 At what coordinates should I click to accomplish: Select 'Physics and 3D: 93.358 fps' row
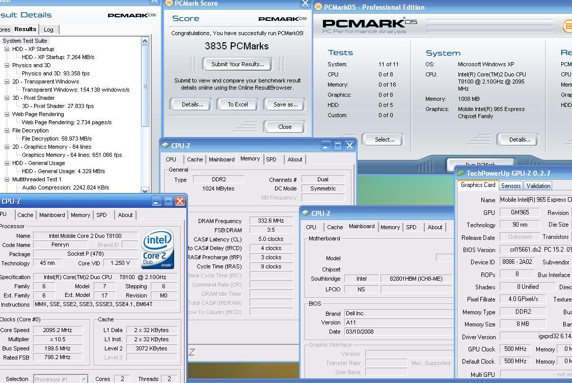click(x=56, y=73)
